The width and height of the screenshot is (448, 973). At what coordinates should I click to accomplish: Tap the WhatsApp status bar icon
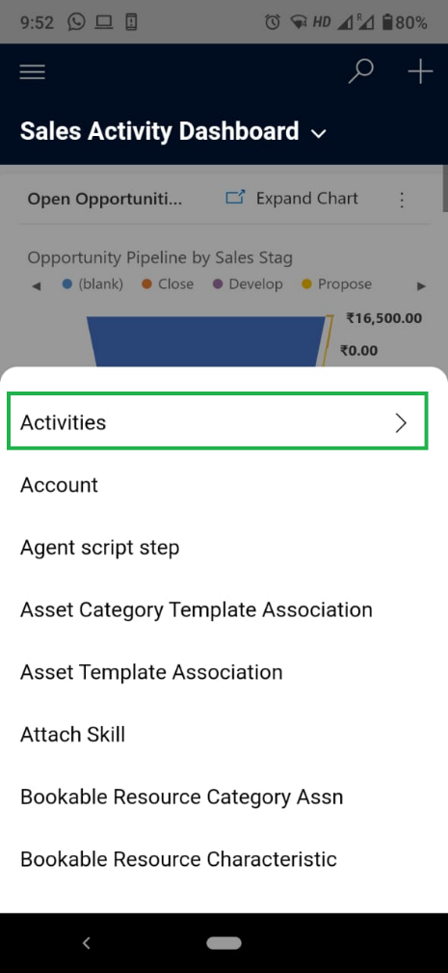[77, 23]
